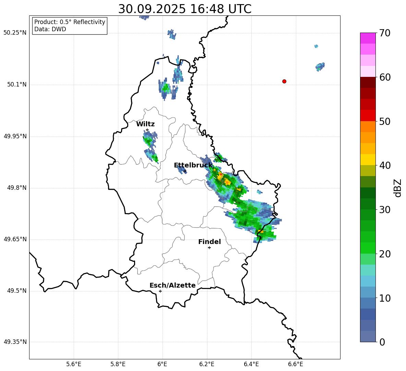
Task: Click the 49.5°N latitude label
Action: (17, 291)
